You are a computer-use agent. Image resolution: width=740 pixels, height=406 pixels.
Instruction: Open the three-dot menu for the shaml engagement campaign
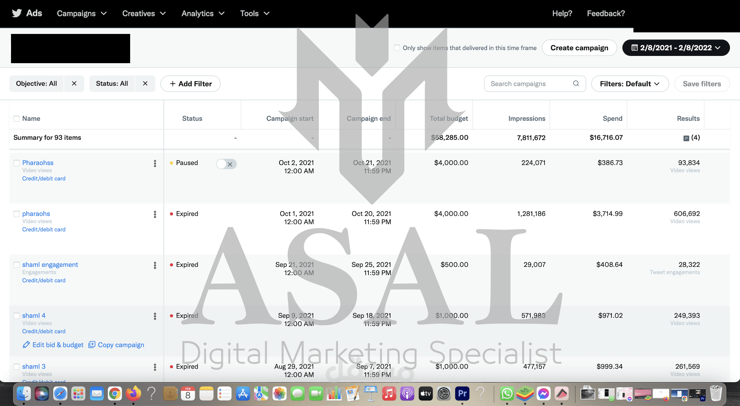[155, 265]
